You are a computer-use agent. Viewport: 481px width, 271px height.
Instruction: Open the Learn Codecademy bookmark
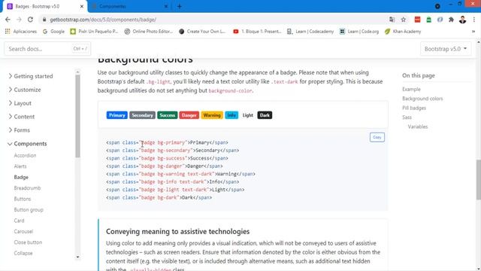pos(310,32)
